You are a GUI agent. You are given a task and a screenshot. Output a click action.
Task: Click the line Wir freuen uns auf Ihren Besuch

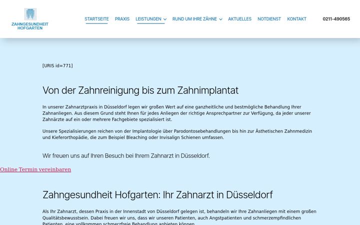126,156
